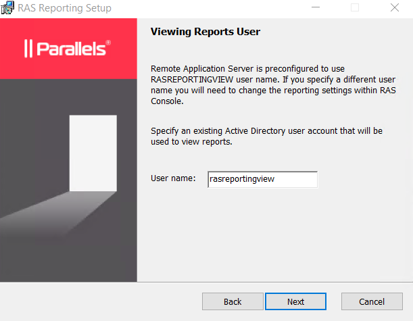Click the "RAS Reporting Setup" title text
The image size is (413, 321).
[64, 8]
